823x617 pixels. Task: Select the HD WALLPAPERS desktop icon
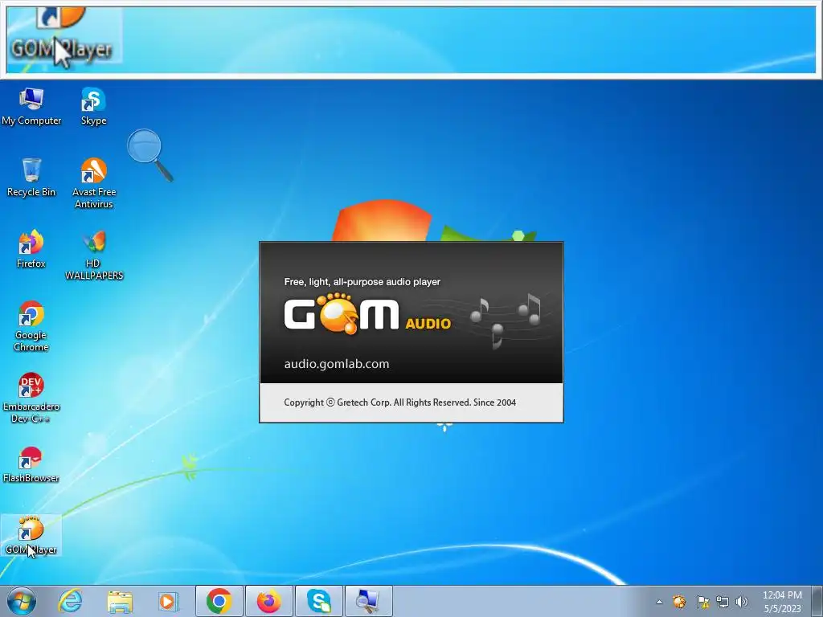pyautogui.click(x=93, y=255)
